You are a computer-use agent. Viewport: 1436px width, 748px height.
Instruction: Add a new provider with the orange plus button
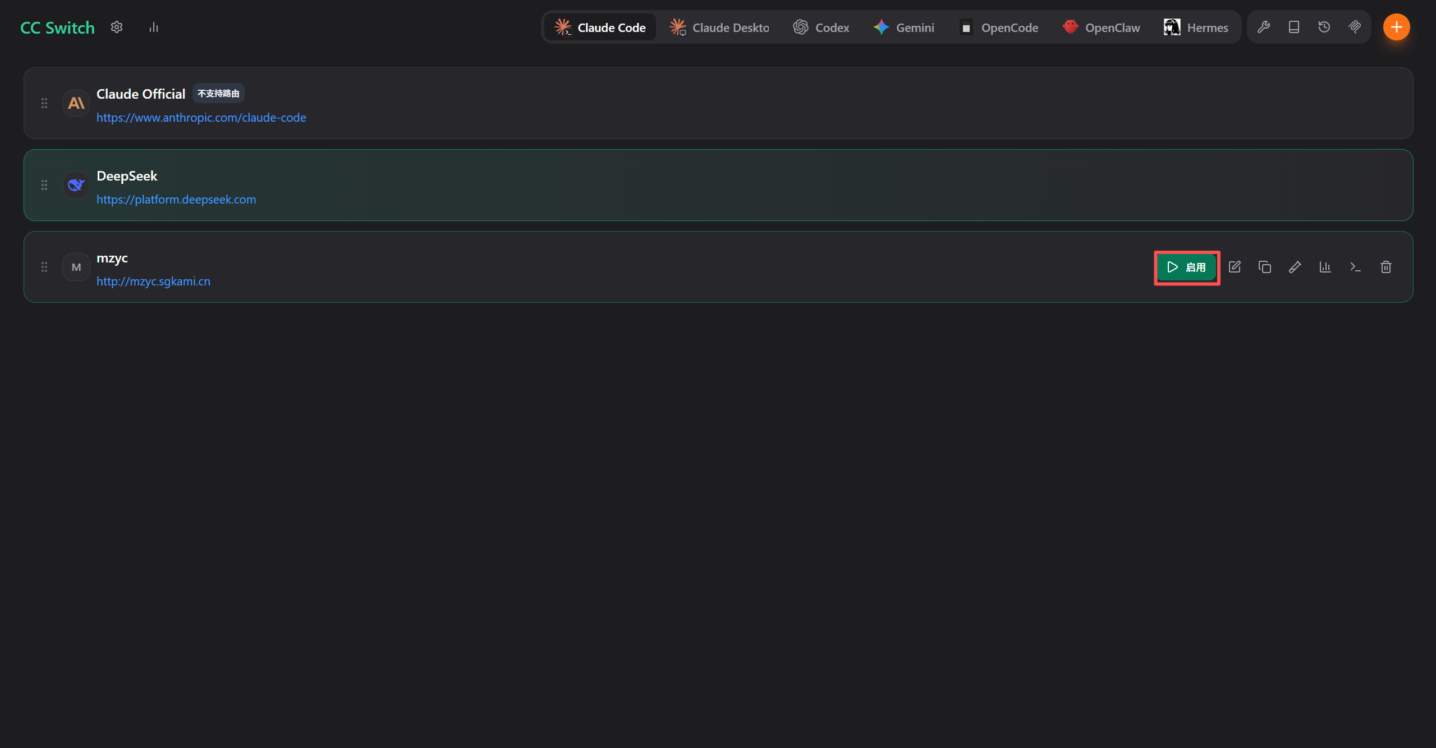pos(1397,27)
